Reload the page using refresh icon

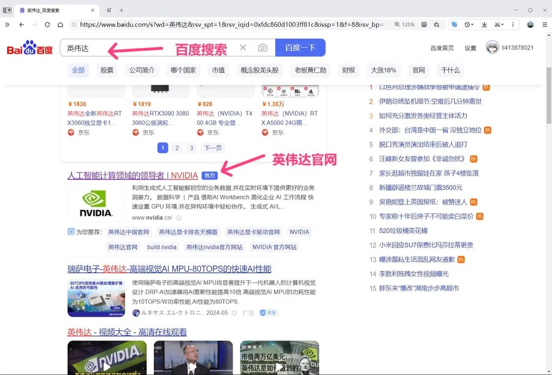[x=47, y=24]
